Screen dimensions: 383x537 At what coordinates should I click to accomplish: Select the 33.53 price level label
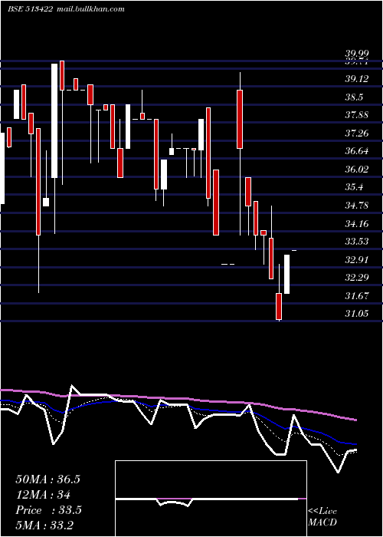pyautogui.click(x=357, y=242)
